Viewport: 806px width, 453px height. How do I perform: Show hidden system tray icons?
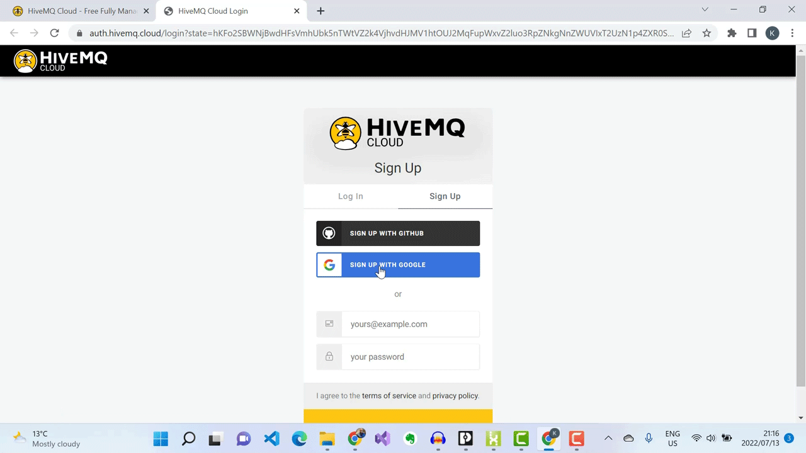click(x=608, y=438)
